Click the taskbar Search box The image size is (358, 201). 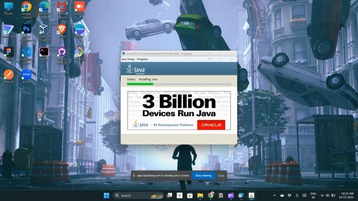click(x=138, y=195)
